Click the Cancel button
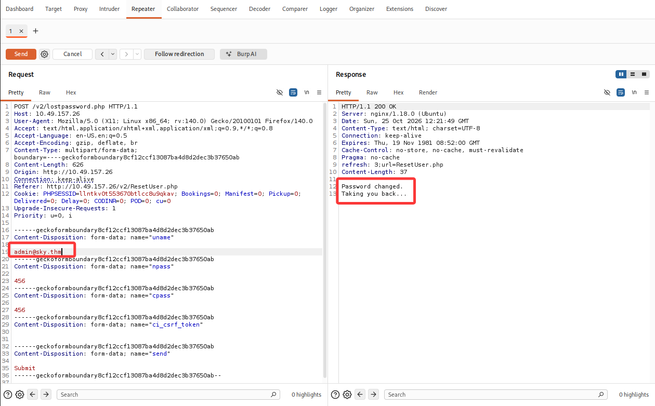This screenshot has width=655, height=406. point(72,54)
